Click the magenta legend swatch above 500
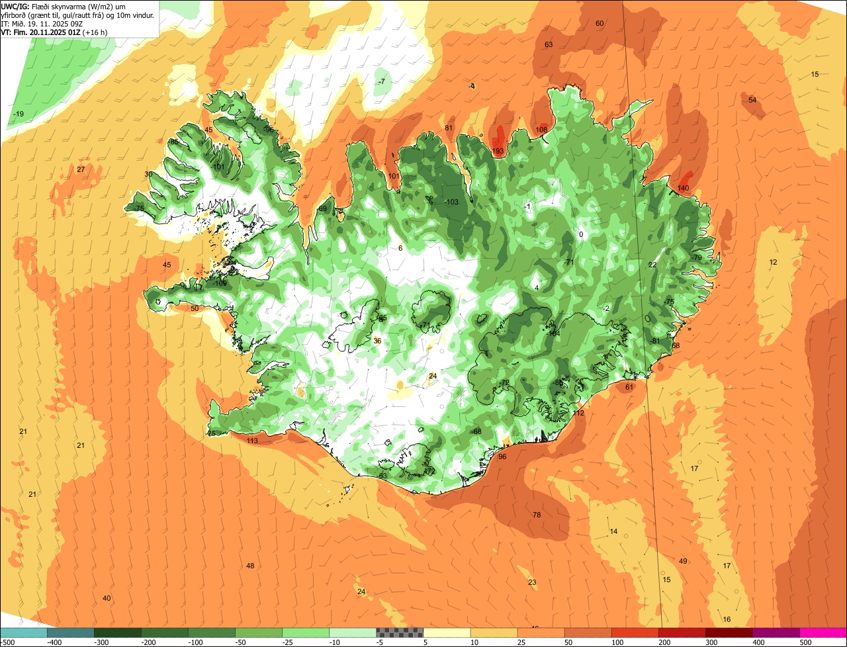Screen dimensions: 847x647 (823, 632)
